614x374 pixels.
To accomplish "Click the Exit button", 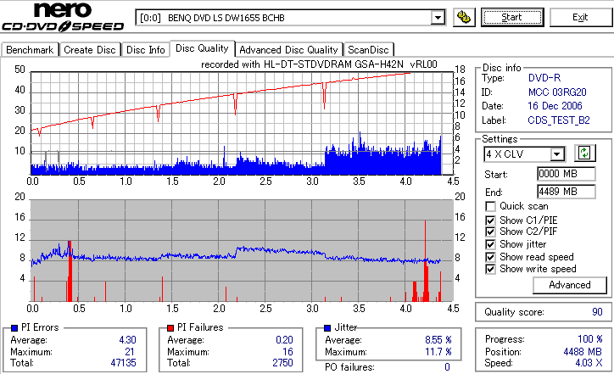I will (x=580, y=17).
